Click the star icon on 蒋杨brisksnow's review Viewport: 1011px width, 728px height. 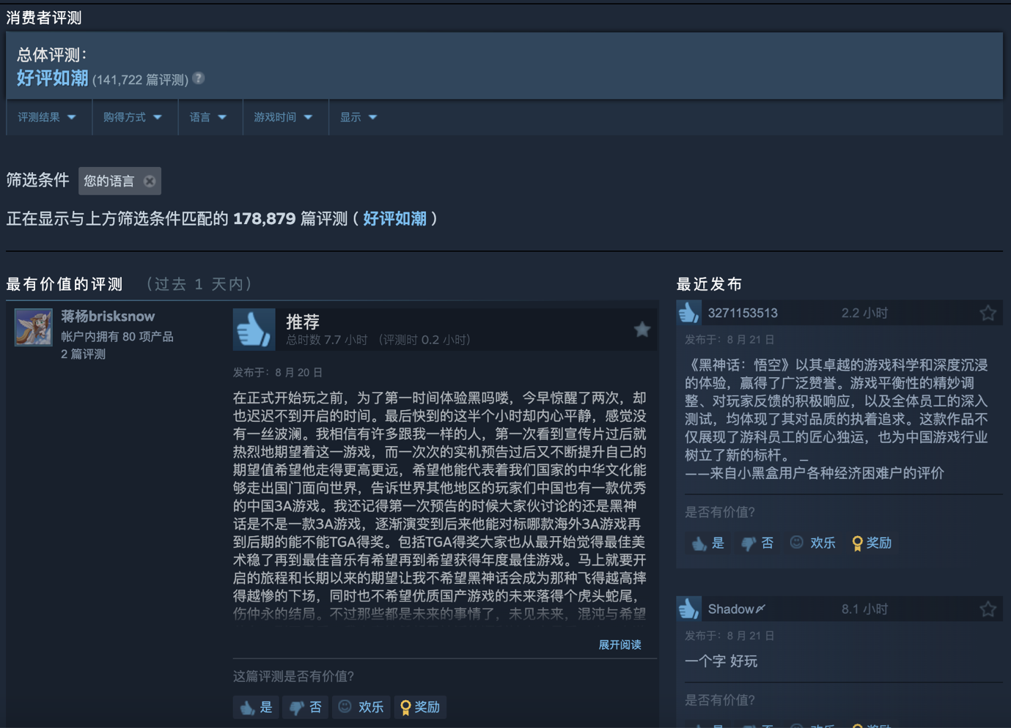pyautogui.click(x=641, y=330)
